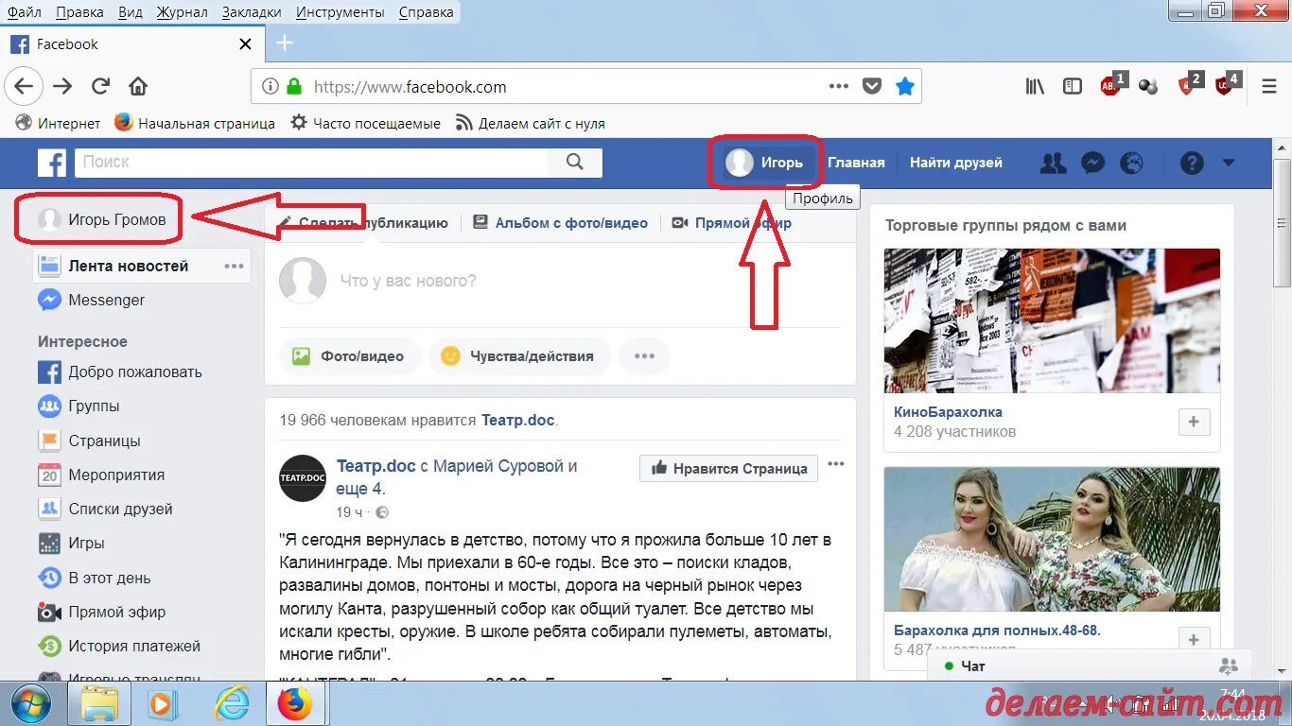Screen dimensions: 1292x726
Task: Open the Интернет bookmark
Action: (x=59, y=123)
